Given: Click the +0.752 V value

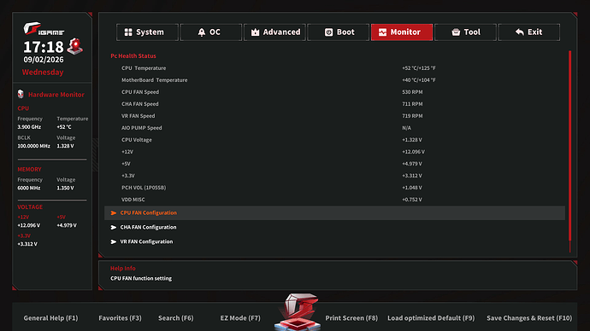Looking at the screenshot, I should 411,200.
